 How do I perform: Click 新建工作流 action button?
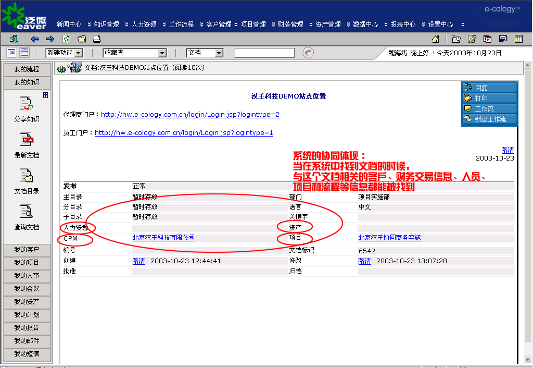(489, 119)
